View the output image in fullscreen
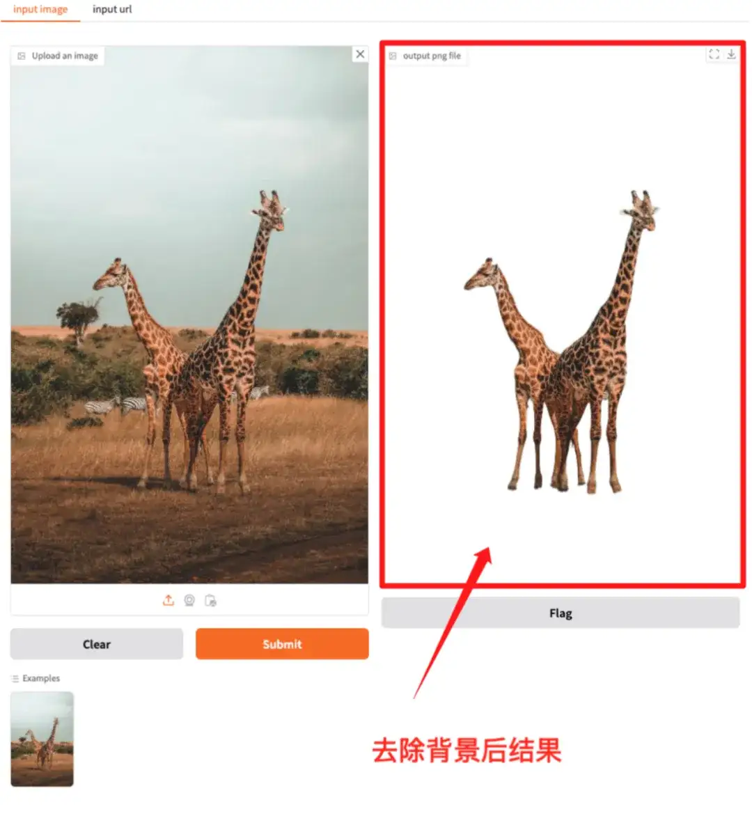This screenshot has width=752, height=816. (714, 54)
